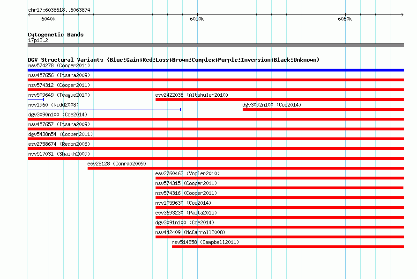Viewport: 417px width, 279px height.
Task: Select esv2760462 (Vogler2010) label
Action: coord(187,173)
